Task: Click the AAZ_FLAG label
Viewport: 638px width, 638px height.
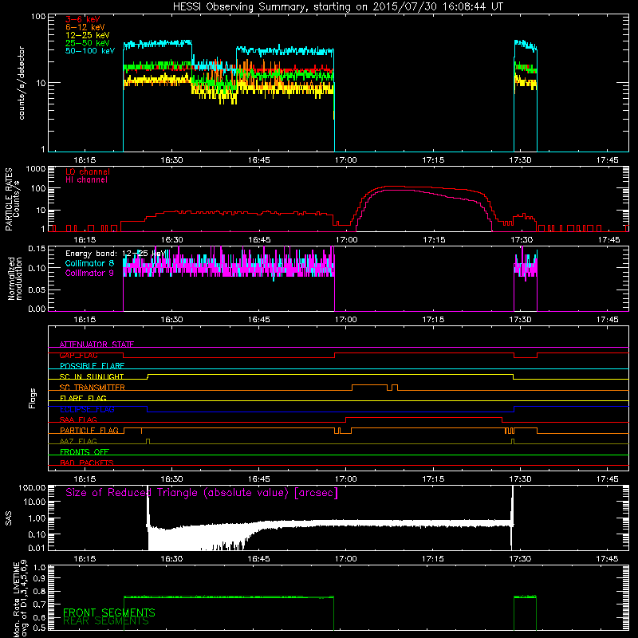Action: pos(78,441)
